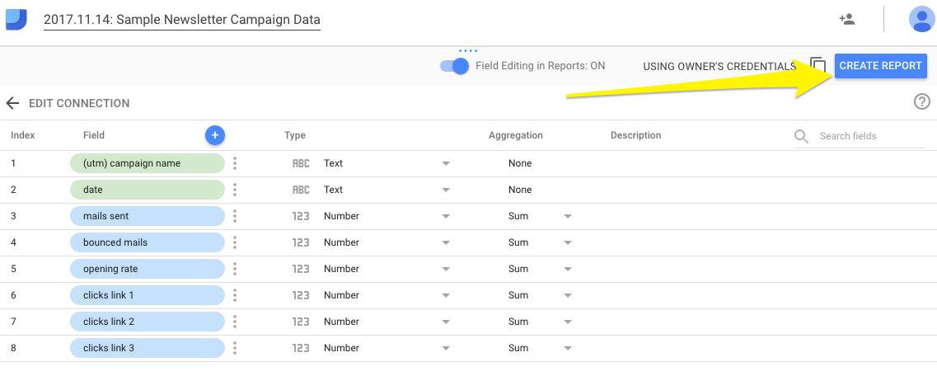937x376 pixels.
Task: Click the copy data source icon
Action: (818, 66)
